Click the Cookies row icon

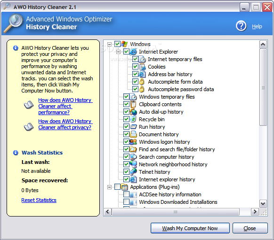[x=142, y=67]
